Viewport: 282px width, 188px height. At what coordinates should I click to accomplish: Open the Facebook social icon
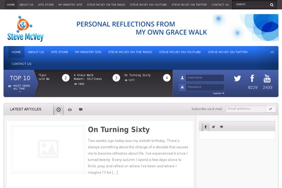pos(252,78)
